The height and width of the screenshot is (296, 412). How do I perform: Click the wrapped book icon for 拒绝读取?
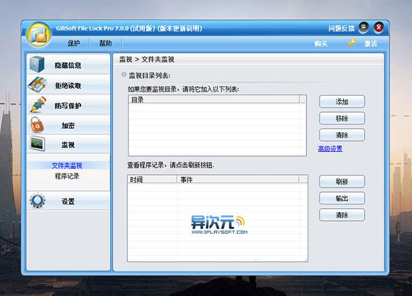point(38,84)
